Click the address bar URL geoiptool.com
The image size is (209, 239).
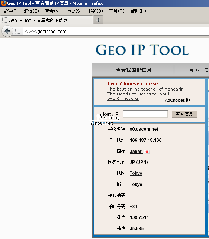[x=45, y=32]
